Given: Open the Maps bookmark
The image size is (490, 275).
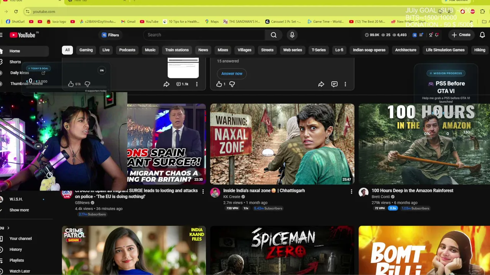Looking at the screenshot, I should pyautogui.click(x=212, y=21).
